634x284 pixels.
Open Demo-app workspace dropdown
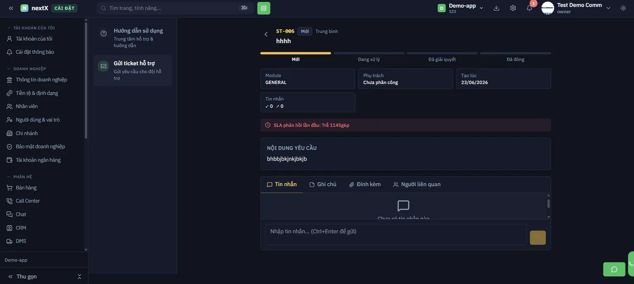[461, 8]
